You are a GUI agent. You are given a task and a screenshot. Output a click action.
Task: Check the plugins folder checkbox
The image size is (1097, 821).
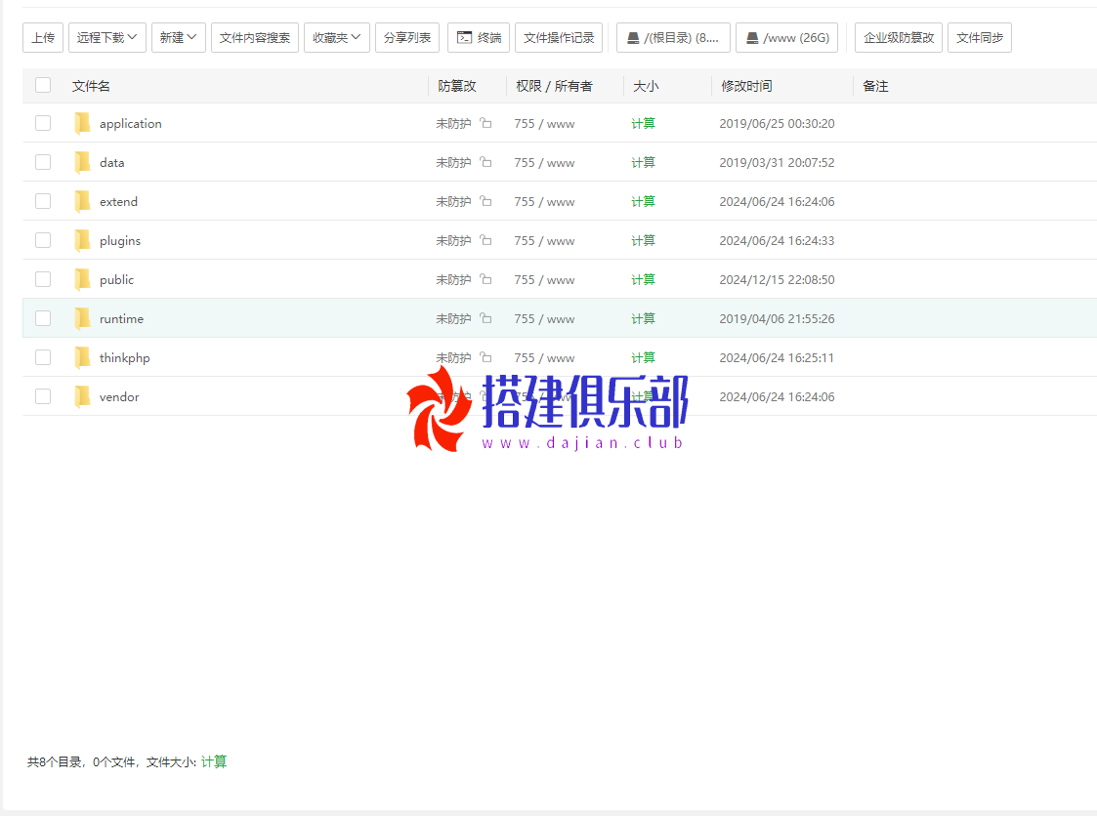(43, 240)
